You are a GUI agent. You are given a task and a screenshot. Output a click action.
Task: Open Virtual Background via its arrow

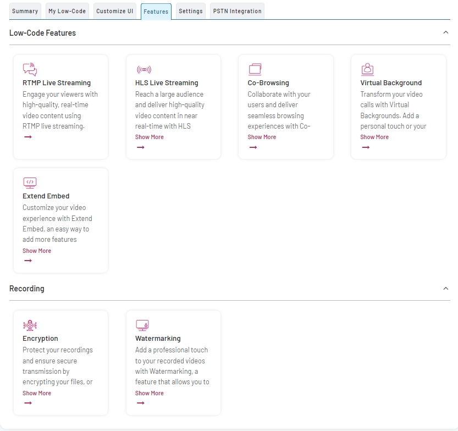pyautogui.click(x=366, y=147)
